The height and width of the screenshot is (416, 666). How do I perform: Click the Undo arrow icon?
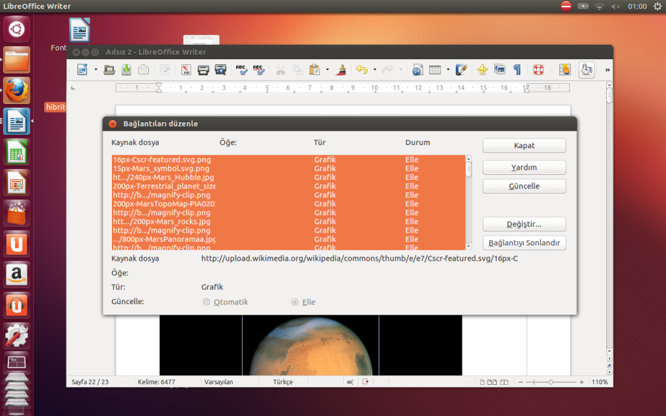(362, 70)
